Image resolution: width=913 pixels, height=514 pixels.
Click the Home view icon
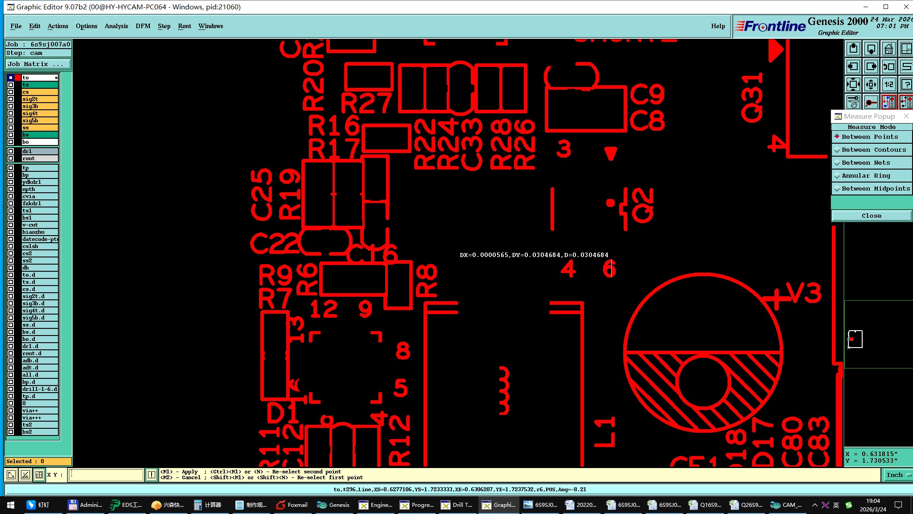pos(888,49)
